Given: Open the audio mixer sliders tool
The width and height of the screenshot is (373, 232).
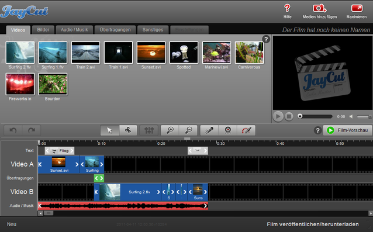Looking at the screenshot, I should click(x=149, y=130).
